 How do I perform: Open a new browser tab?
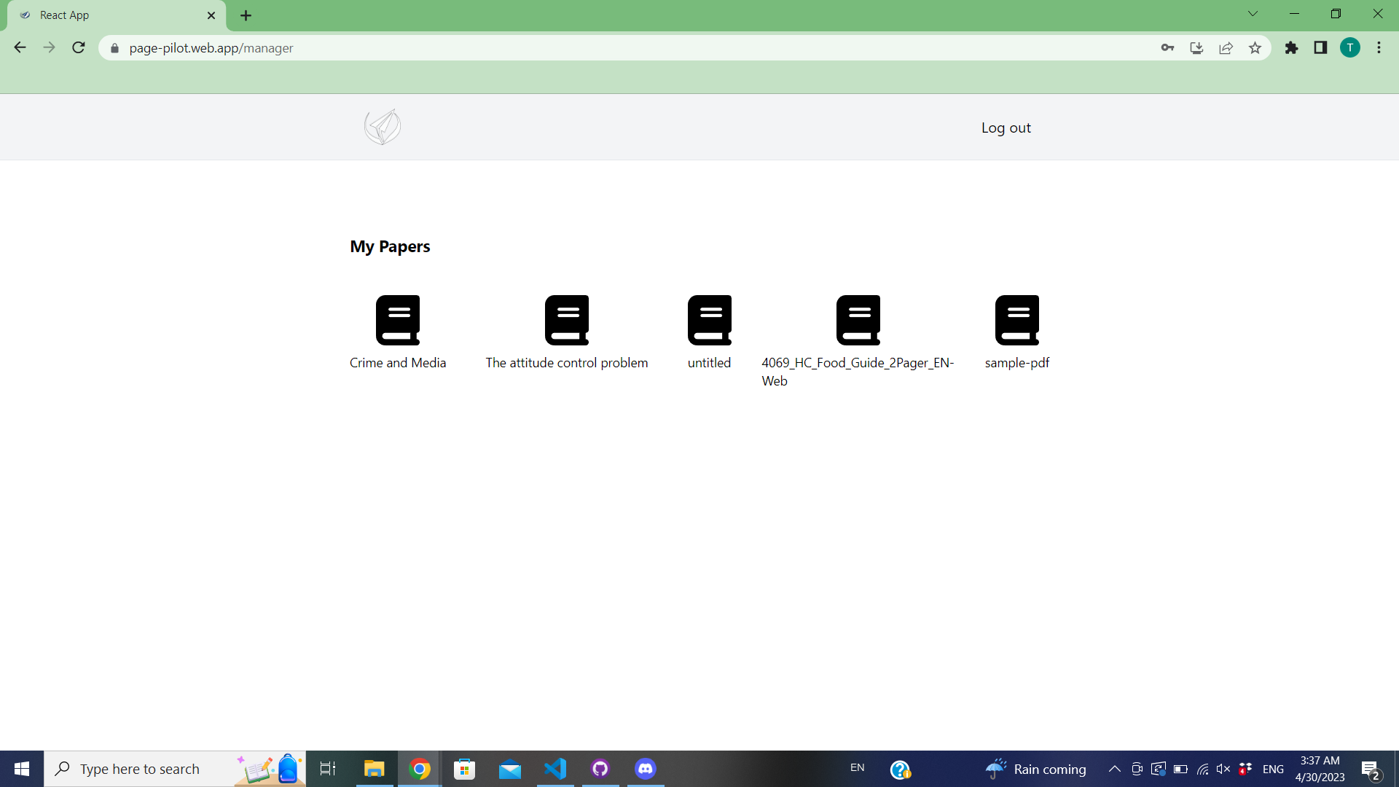pos(246,15)
